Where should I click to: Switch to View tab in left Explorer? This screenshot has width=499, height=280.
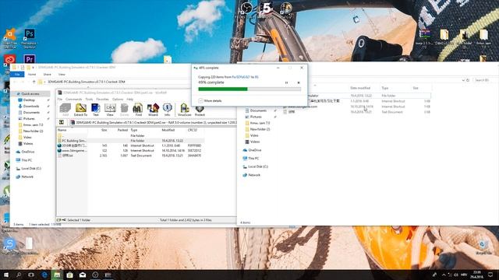62,75
